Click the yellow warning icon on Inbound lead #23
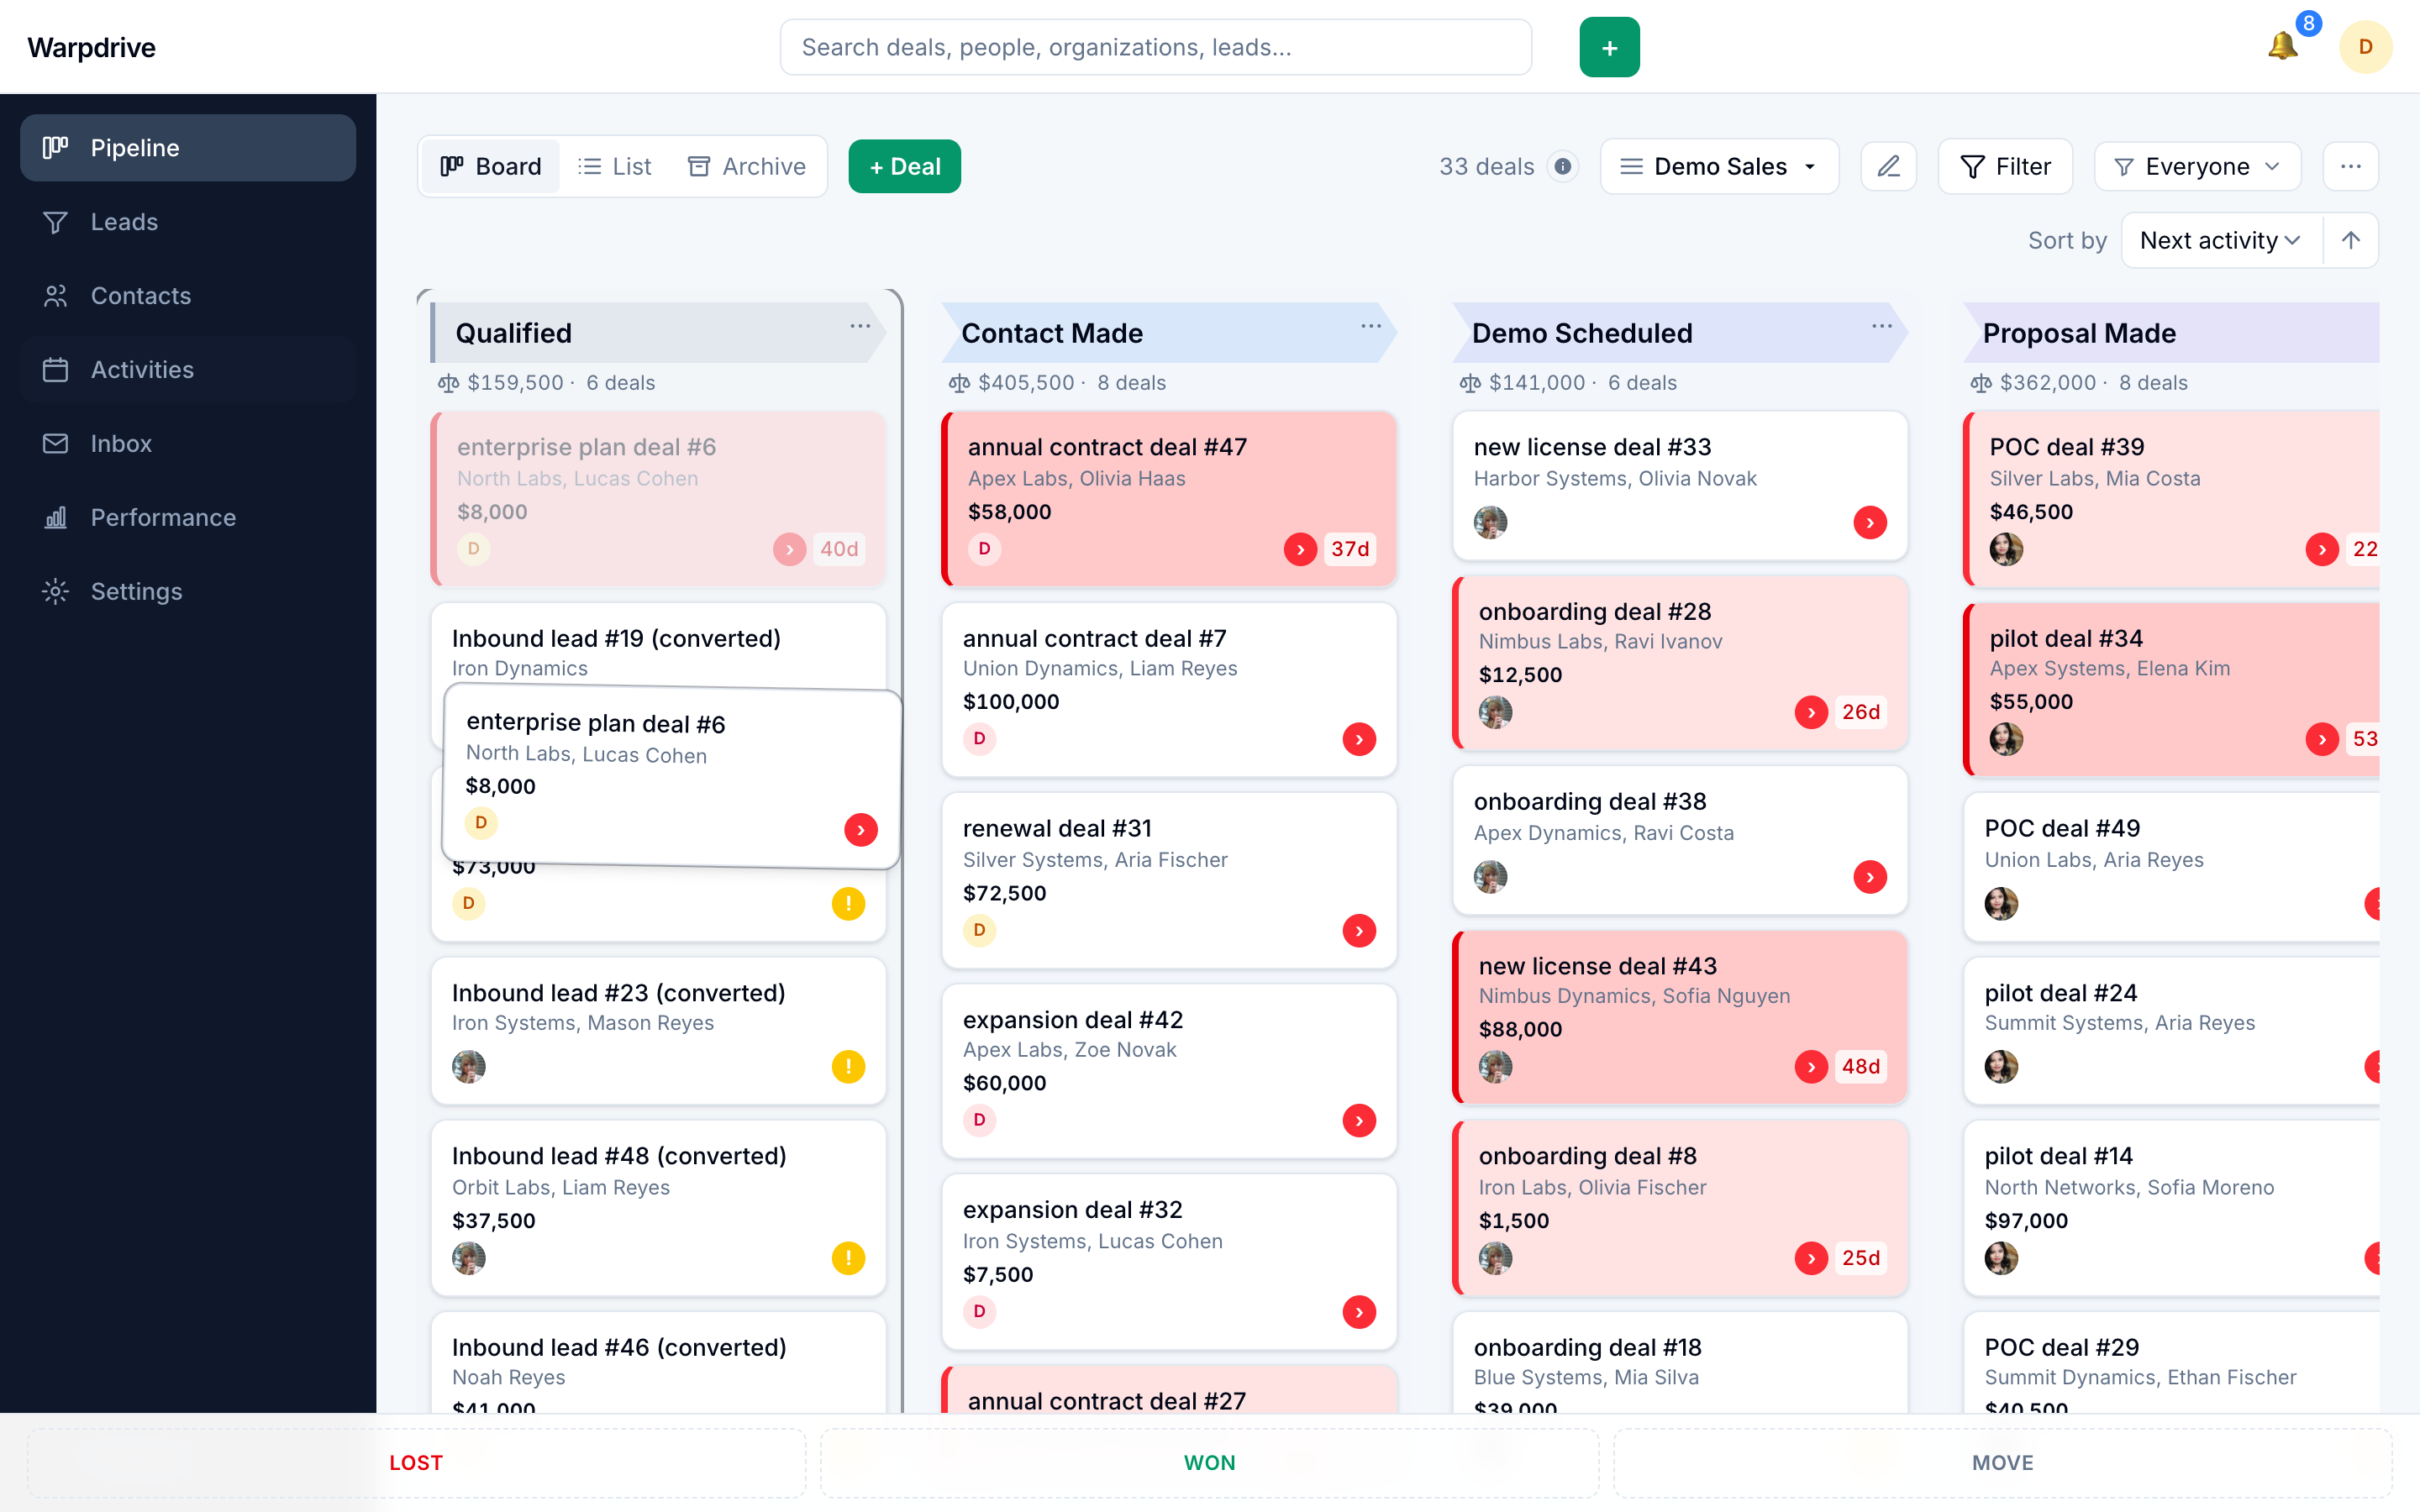Image resolution: width=2420 pixels, height=1512 pixels. pyautogui.click(x=848, y=1066)
